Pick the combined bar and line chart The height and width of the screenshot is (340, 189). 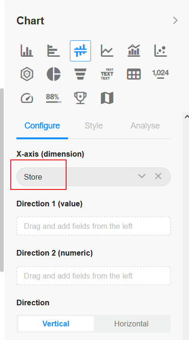pyautogui.click(x=134, y=51)
